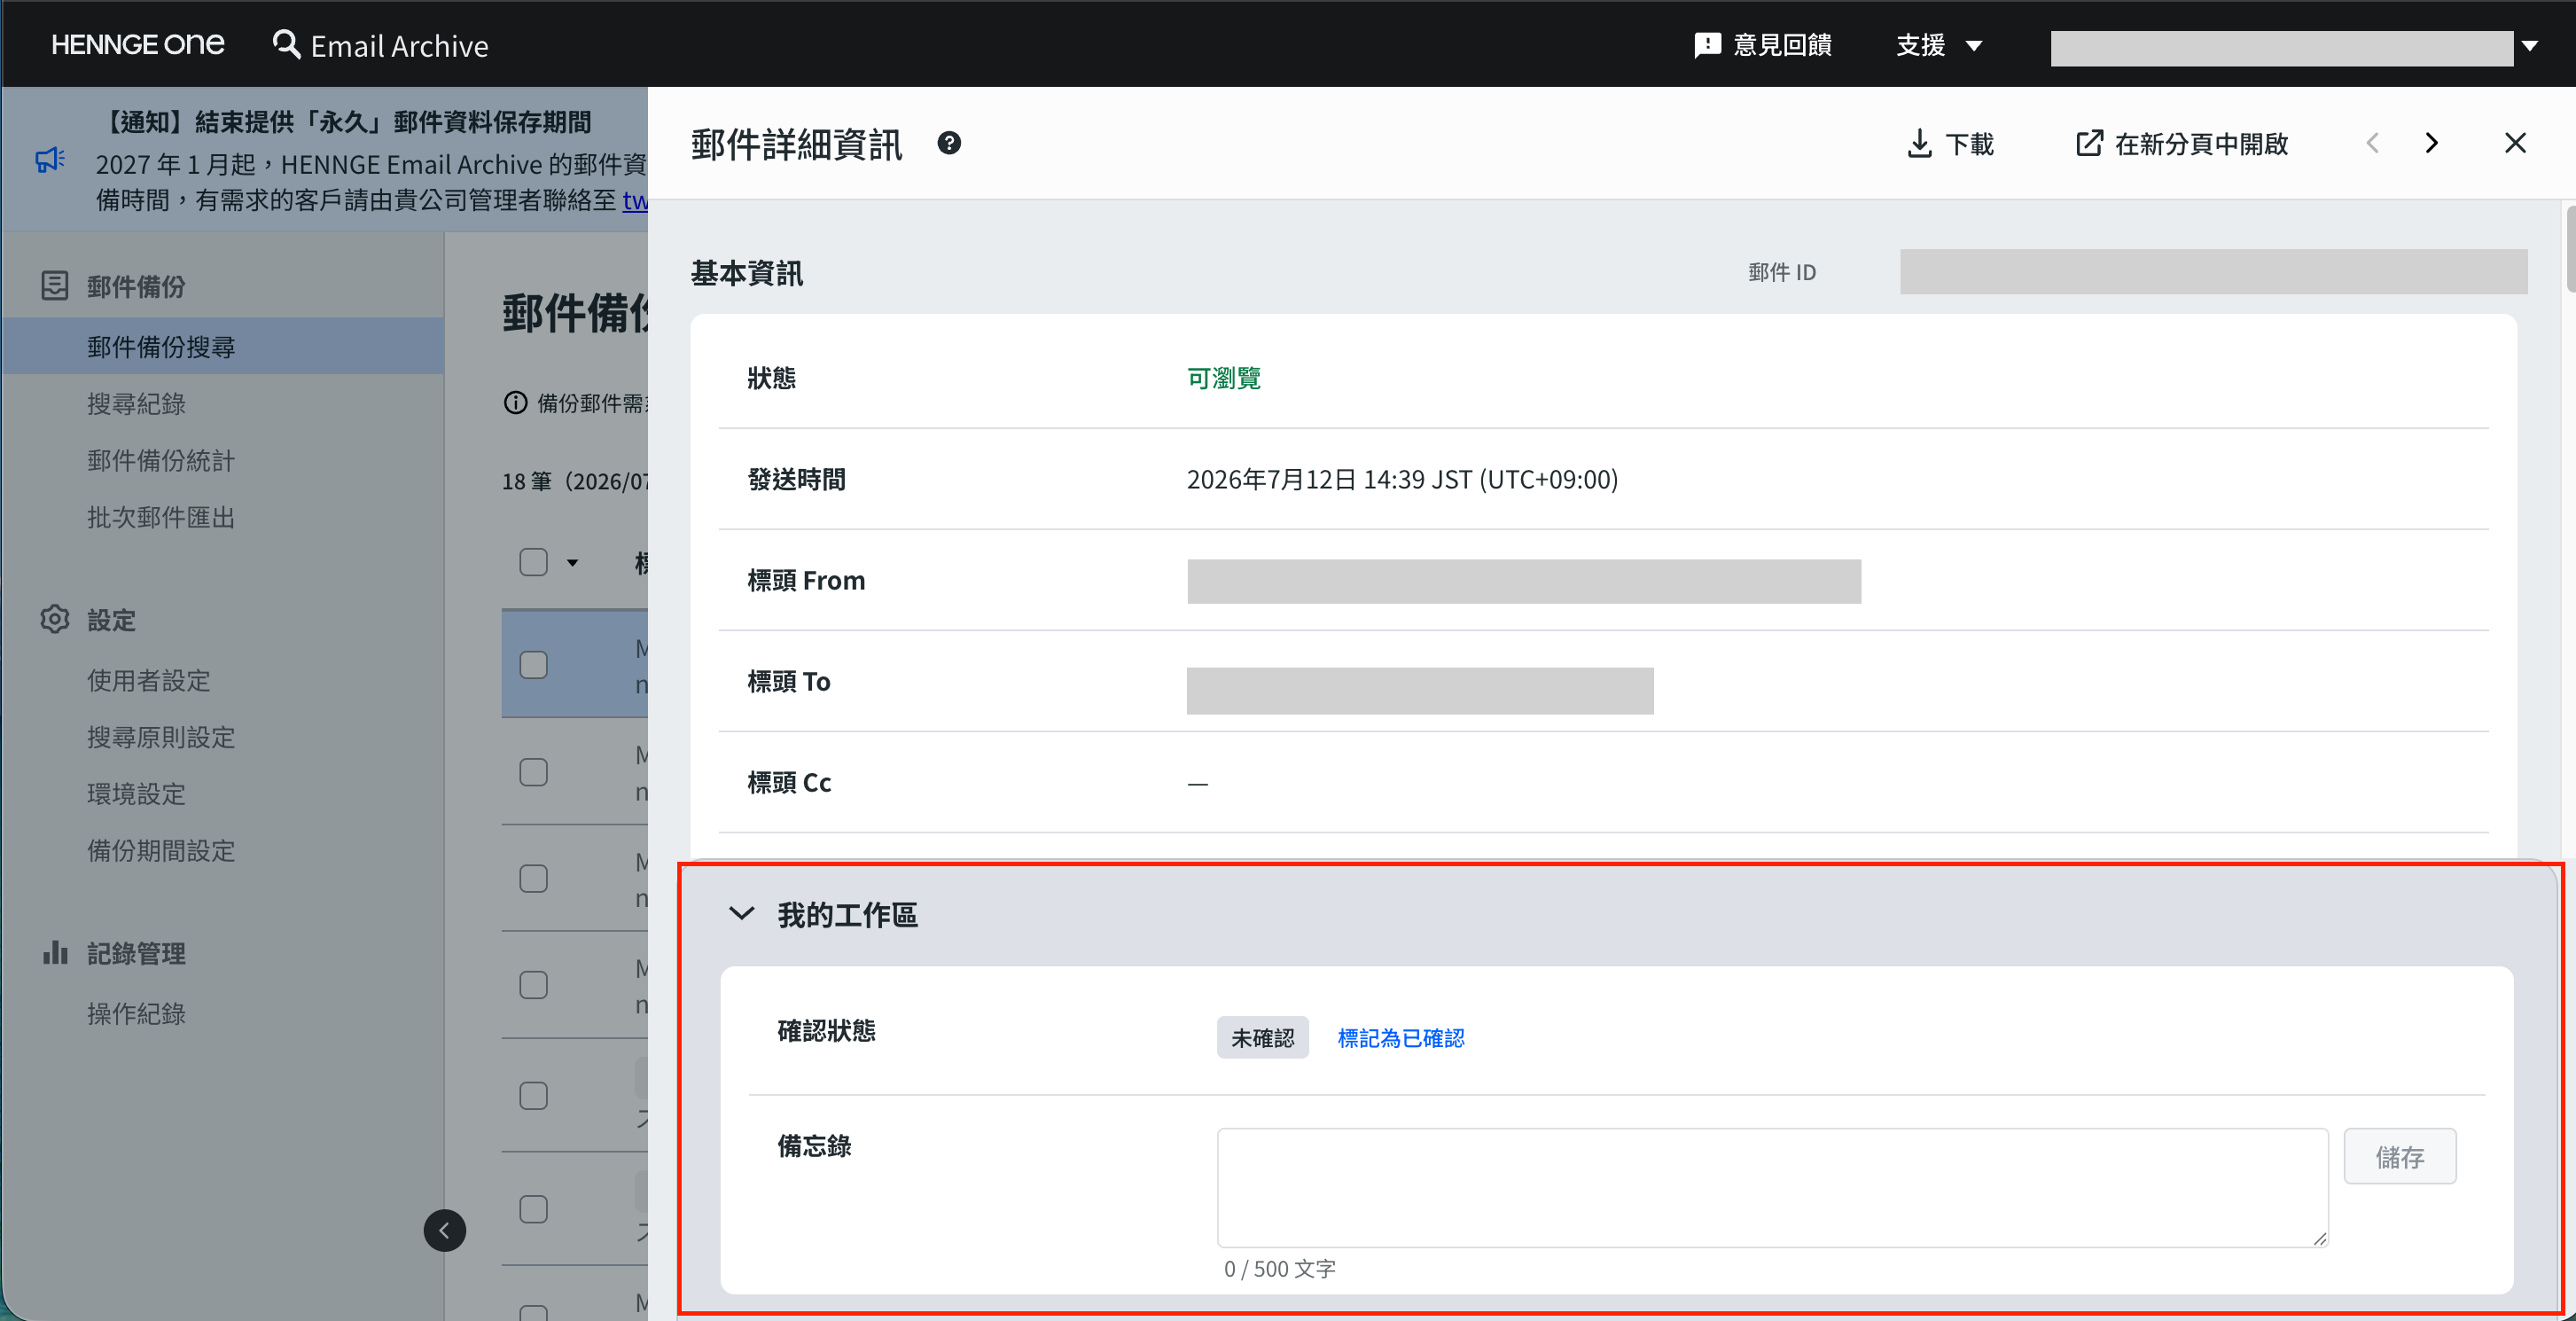The image size is (2576, 1321).
Task: Click into the 備忘錄 text area
Action: click(x=1772, y=1187)
